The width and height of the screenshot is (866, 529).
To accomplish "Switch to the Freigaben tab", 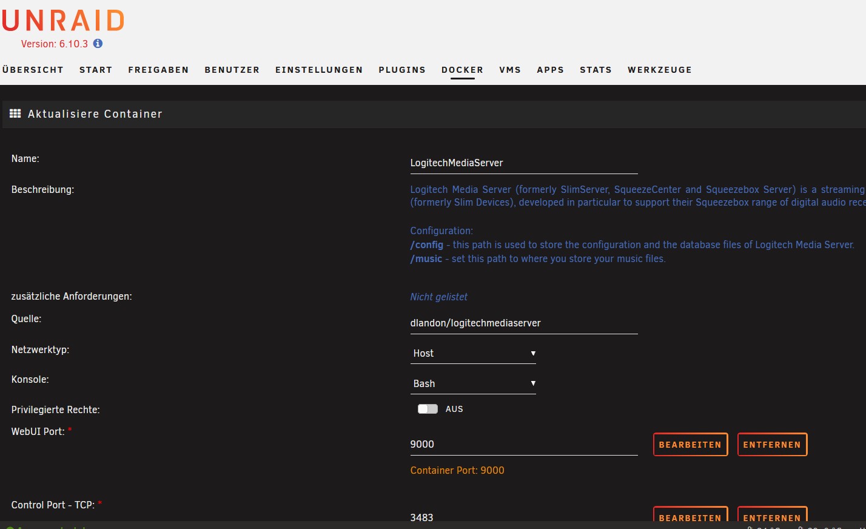I will (158, 70).
